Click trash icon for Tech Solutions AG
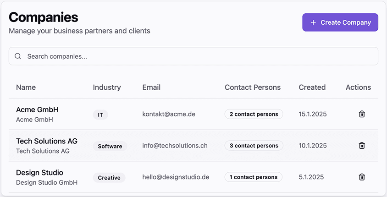This screenshot has width=387, height=197. click(x=362, y=146)
